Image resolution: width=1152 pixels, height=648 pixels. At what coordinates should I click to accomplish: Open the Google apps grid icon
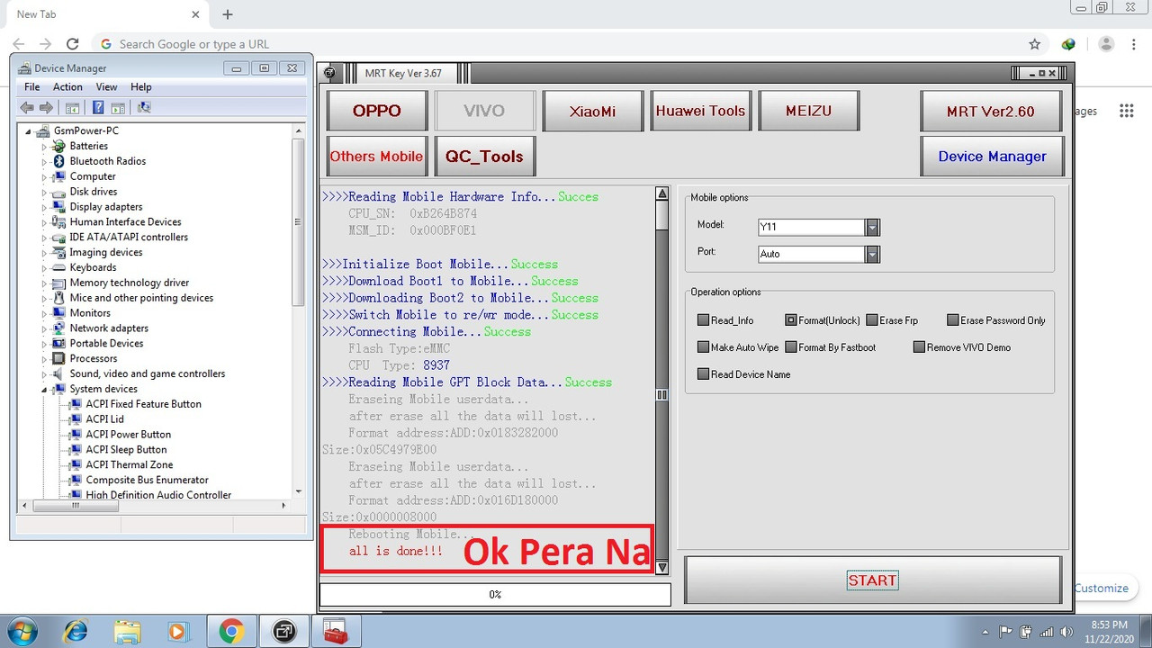click(1127, 111)
